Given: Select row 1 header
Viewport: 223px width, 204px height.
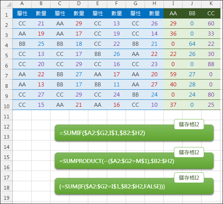Looking at the screenshot, I should coord(7,13).
